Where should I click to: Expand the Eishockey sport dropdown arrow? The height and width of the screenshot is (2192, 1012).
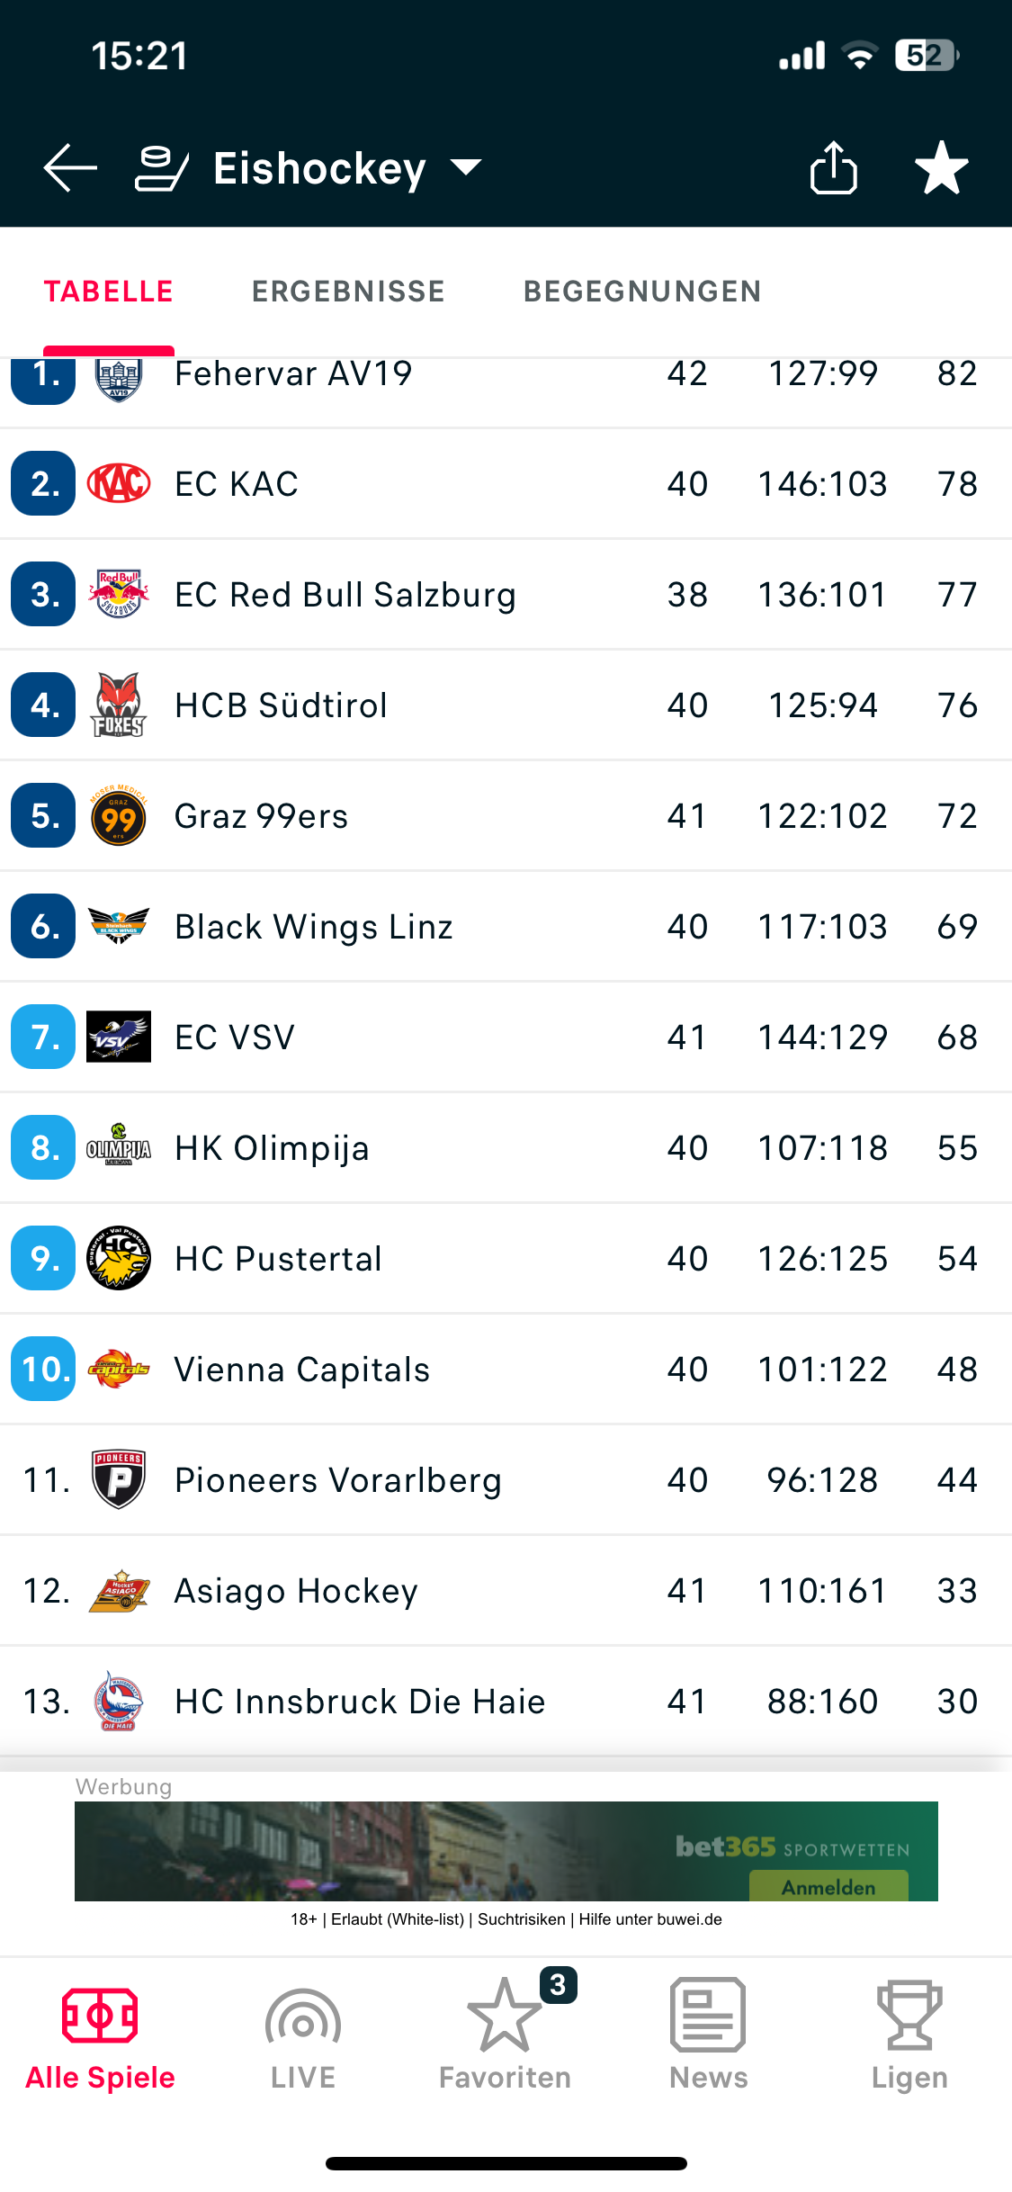point(466,168)
